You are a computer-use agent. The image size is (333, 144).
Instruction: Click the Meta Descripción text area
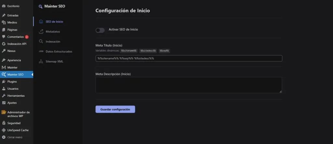click(x=189, y=85)
